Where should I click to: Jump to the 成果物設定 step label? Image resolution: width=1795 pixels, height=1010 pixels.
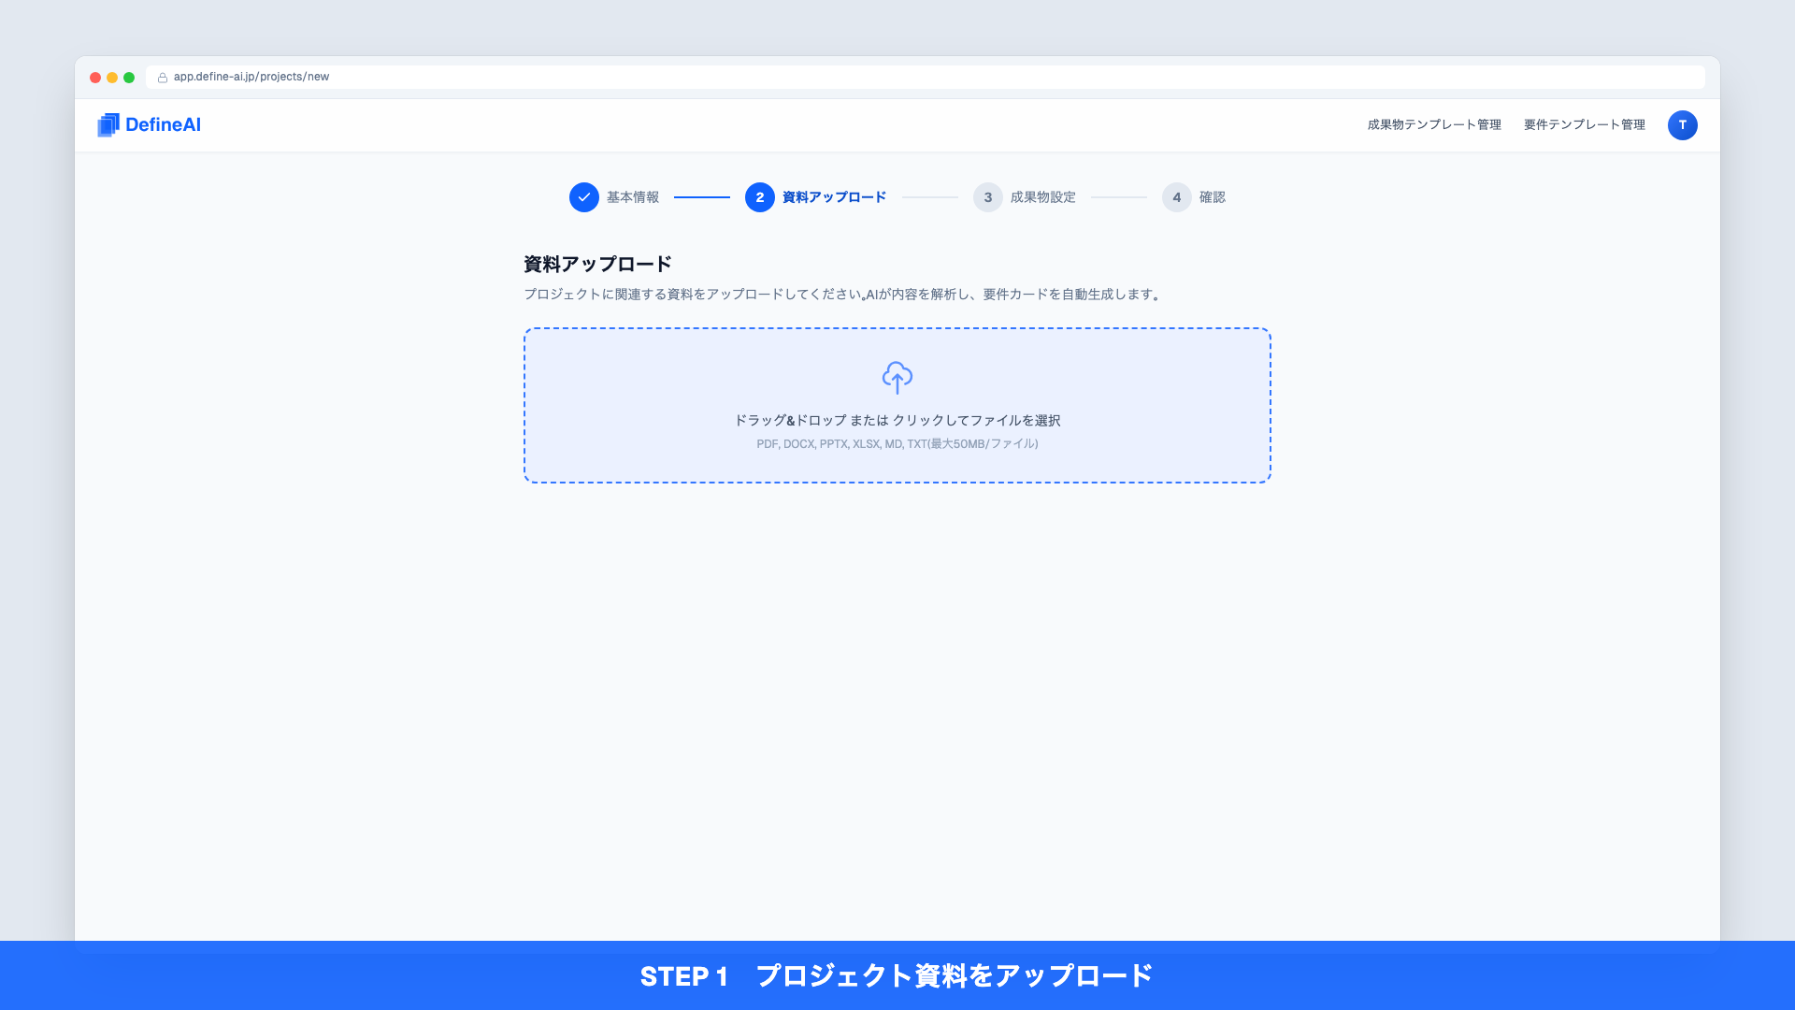click(1042, 197)
